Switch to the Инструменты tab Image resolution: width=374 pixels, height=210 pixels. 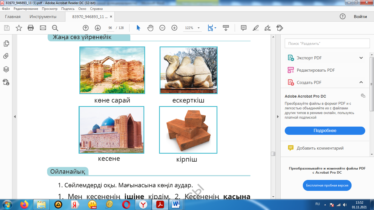pos(43,17)
